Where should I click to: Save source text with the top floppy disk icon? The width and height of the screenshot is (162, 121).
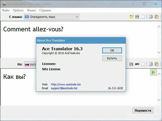(137, 17)
